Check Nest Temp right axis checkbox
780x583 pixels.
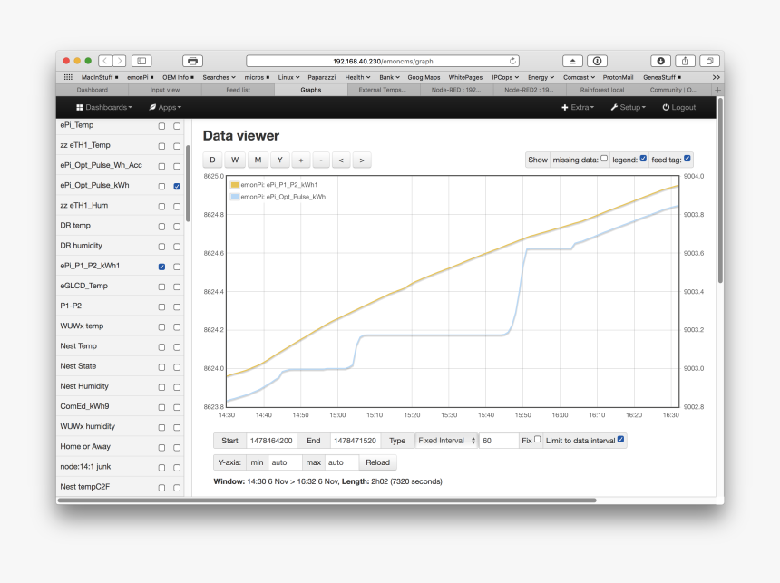point(177,347)
